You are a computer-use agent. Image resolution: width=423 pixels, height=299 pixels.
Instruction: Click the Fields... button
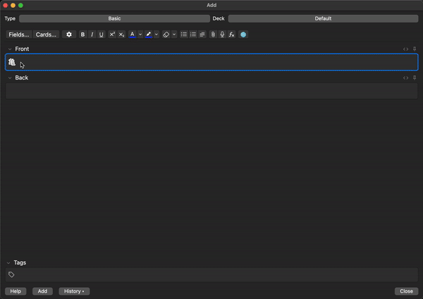(x=19, y=34)
